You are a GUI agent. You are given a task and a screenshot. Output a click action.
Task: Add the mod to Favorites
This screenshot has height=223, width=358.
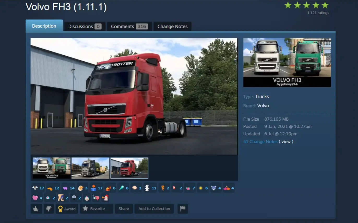[x=96, y=209]
